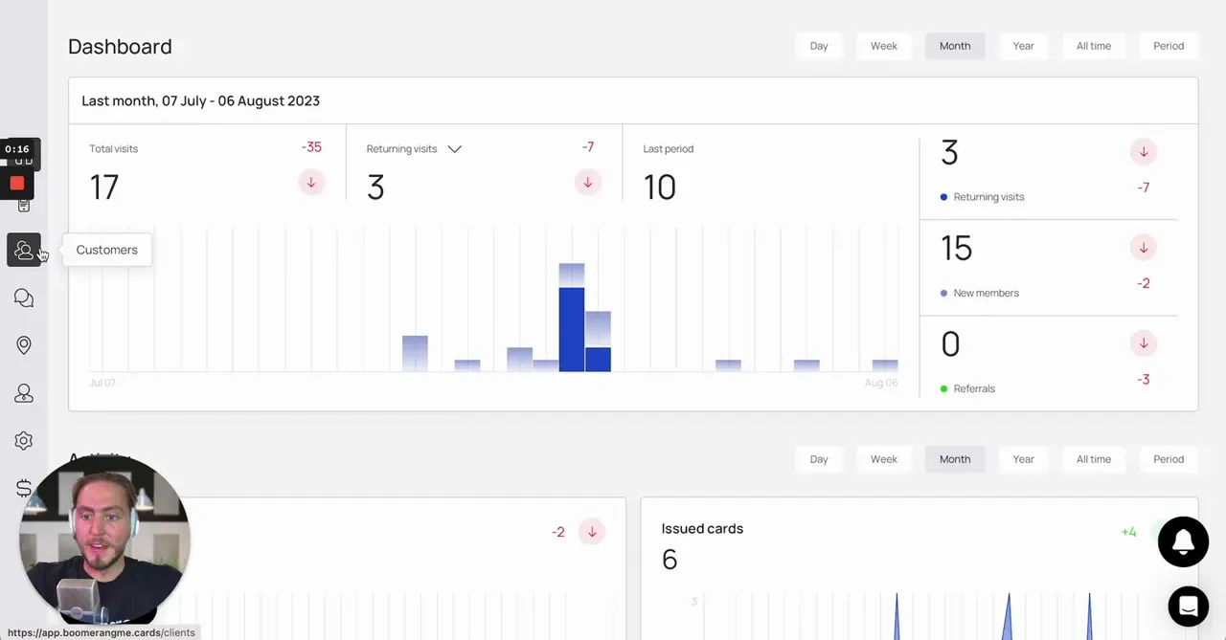Select Week in the Activity period filter
Image resolution: width=1226 pixels, height=640 pixels.
[x=884, y=459]
